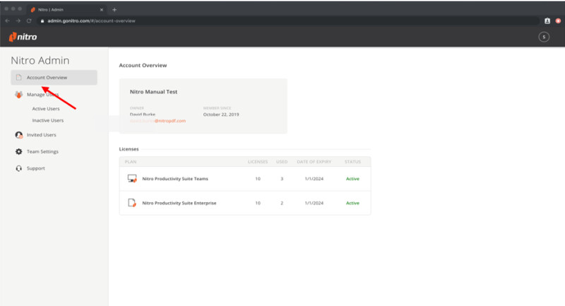The width and height of the screenshot is (565, 306).
Task: Open the Support menu item
Action: pos(36,169)
